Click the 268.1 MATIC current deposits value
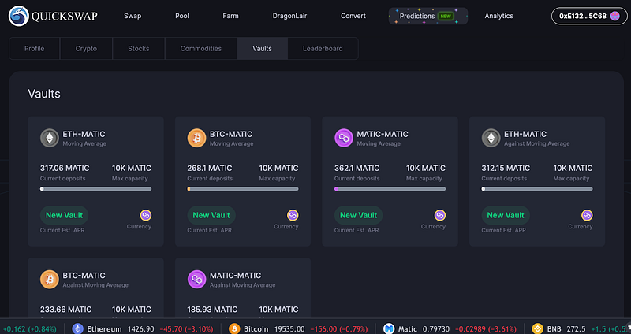 210,168
